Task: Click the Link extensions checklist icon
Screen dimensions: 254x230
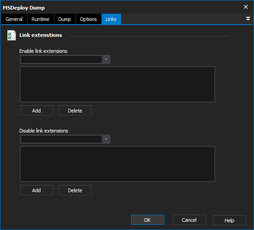Action: 11,35
